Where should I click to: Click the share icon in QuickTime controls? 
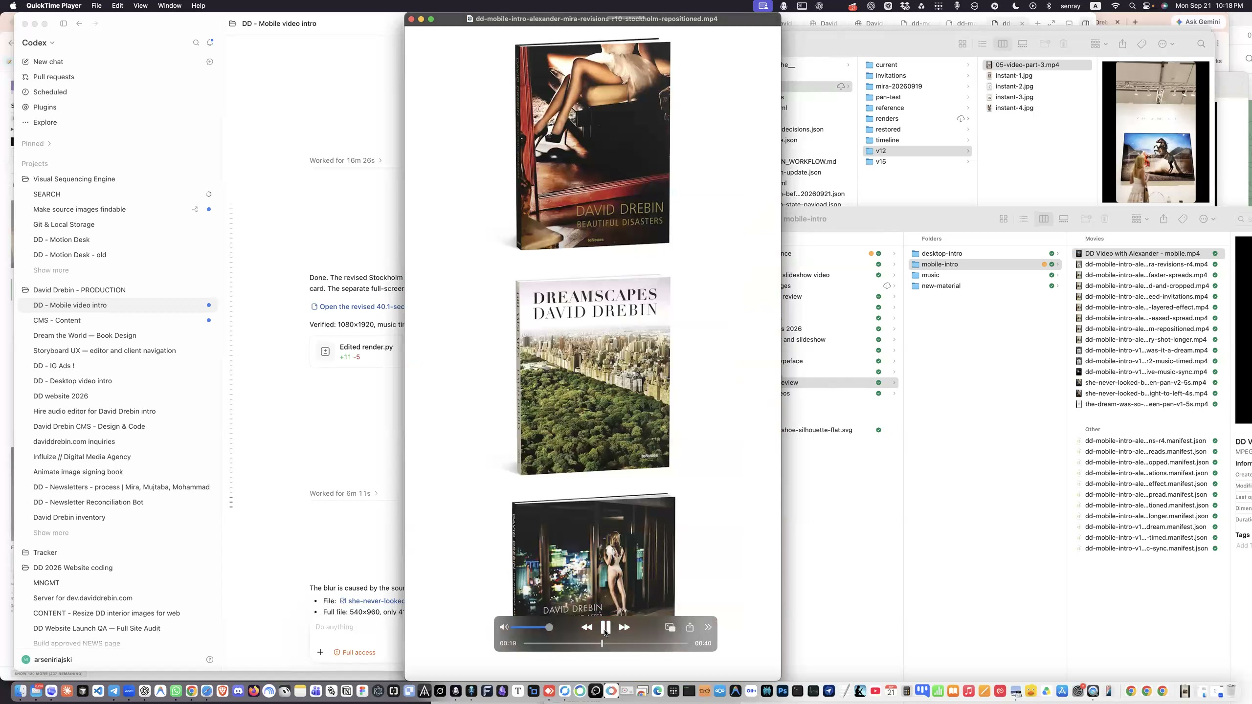point(690,627)
